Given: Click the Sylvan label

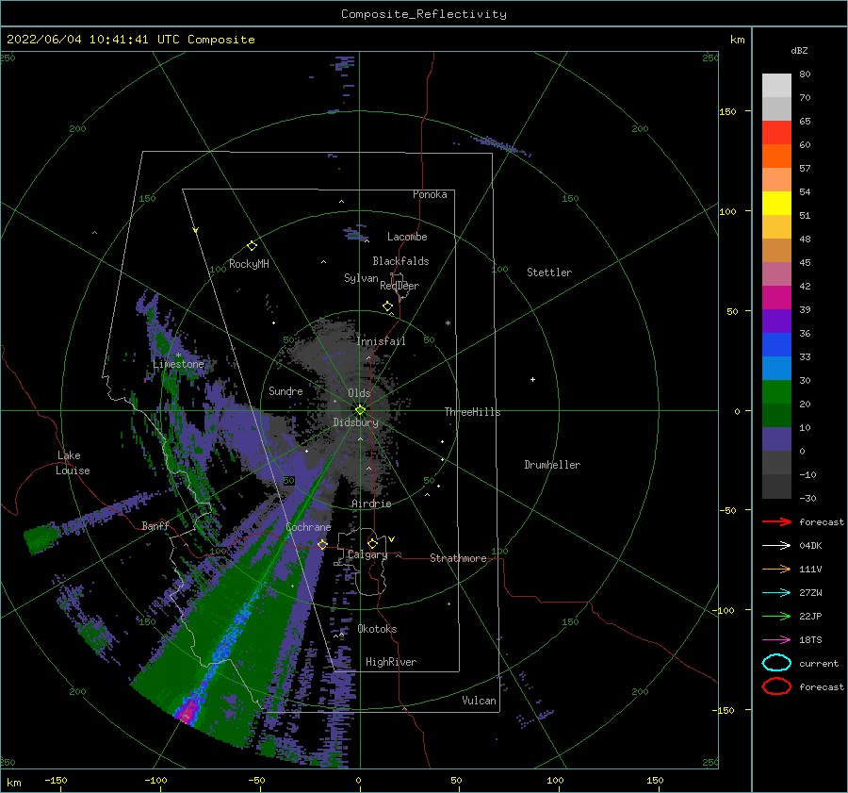Looking at the screenshot, I should coord(361,278).
